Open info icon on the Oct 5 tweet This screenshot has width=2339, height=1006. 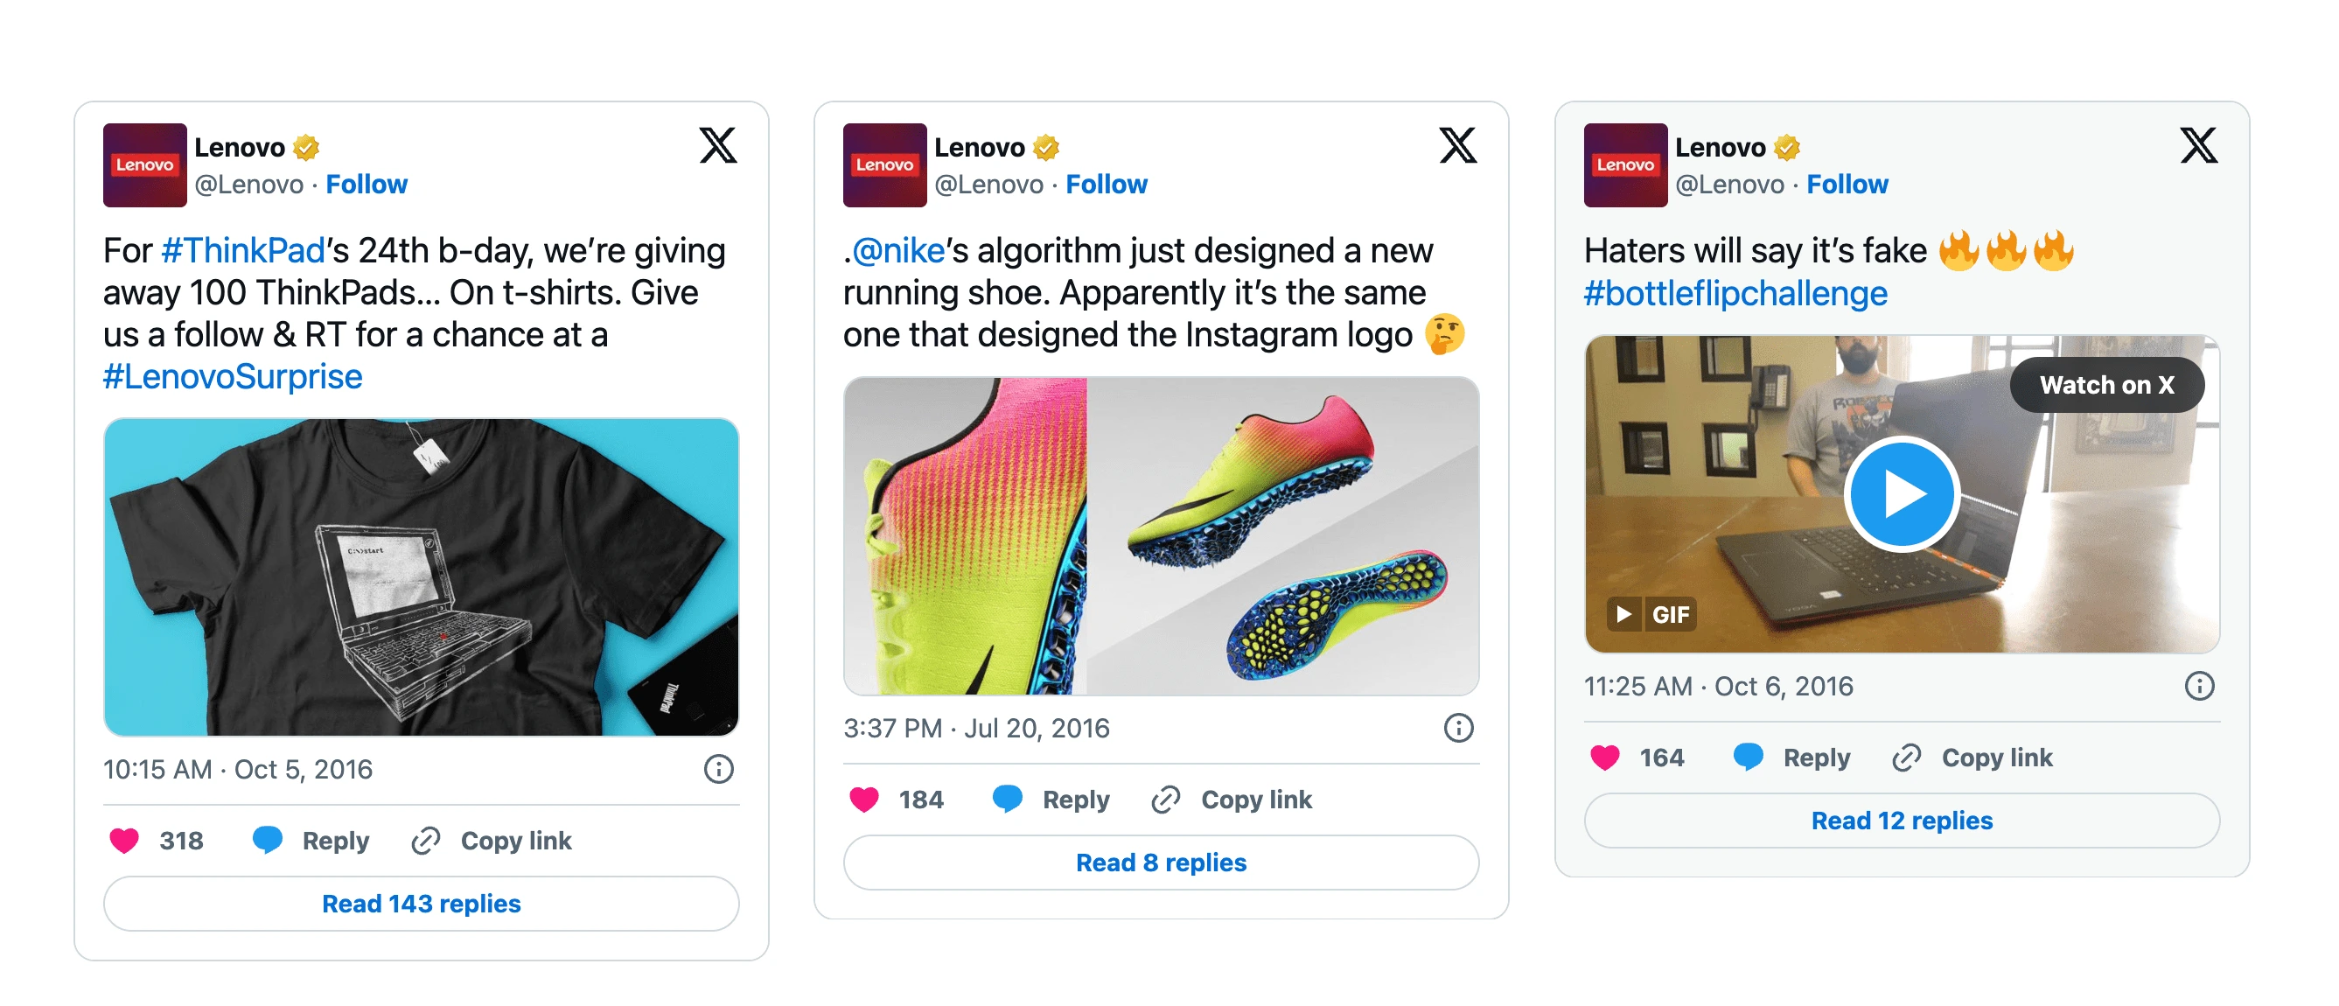click(718, 769)
